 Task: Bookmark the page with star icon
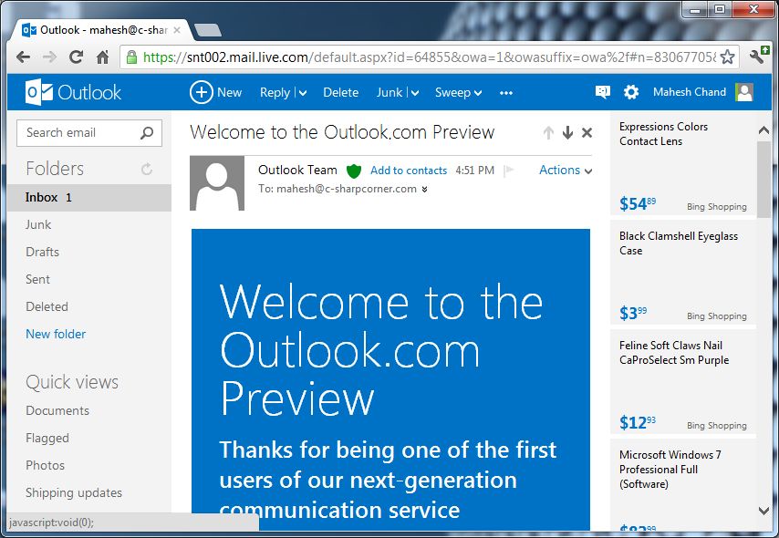(727, 57)
